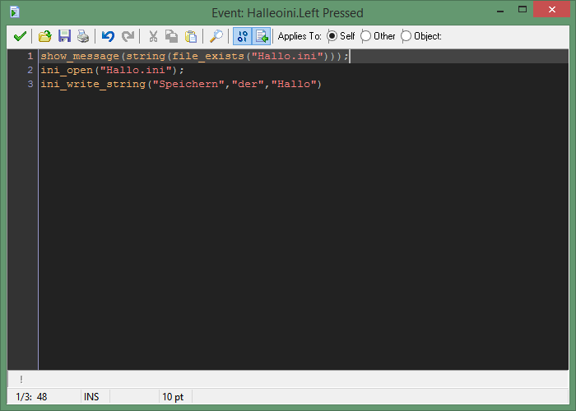The height and width of the screenshot is (411, 576).
Task: Choose the Object radio option
Action: (406, 36)
